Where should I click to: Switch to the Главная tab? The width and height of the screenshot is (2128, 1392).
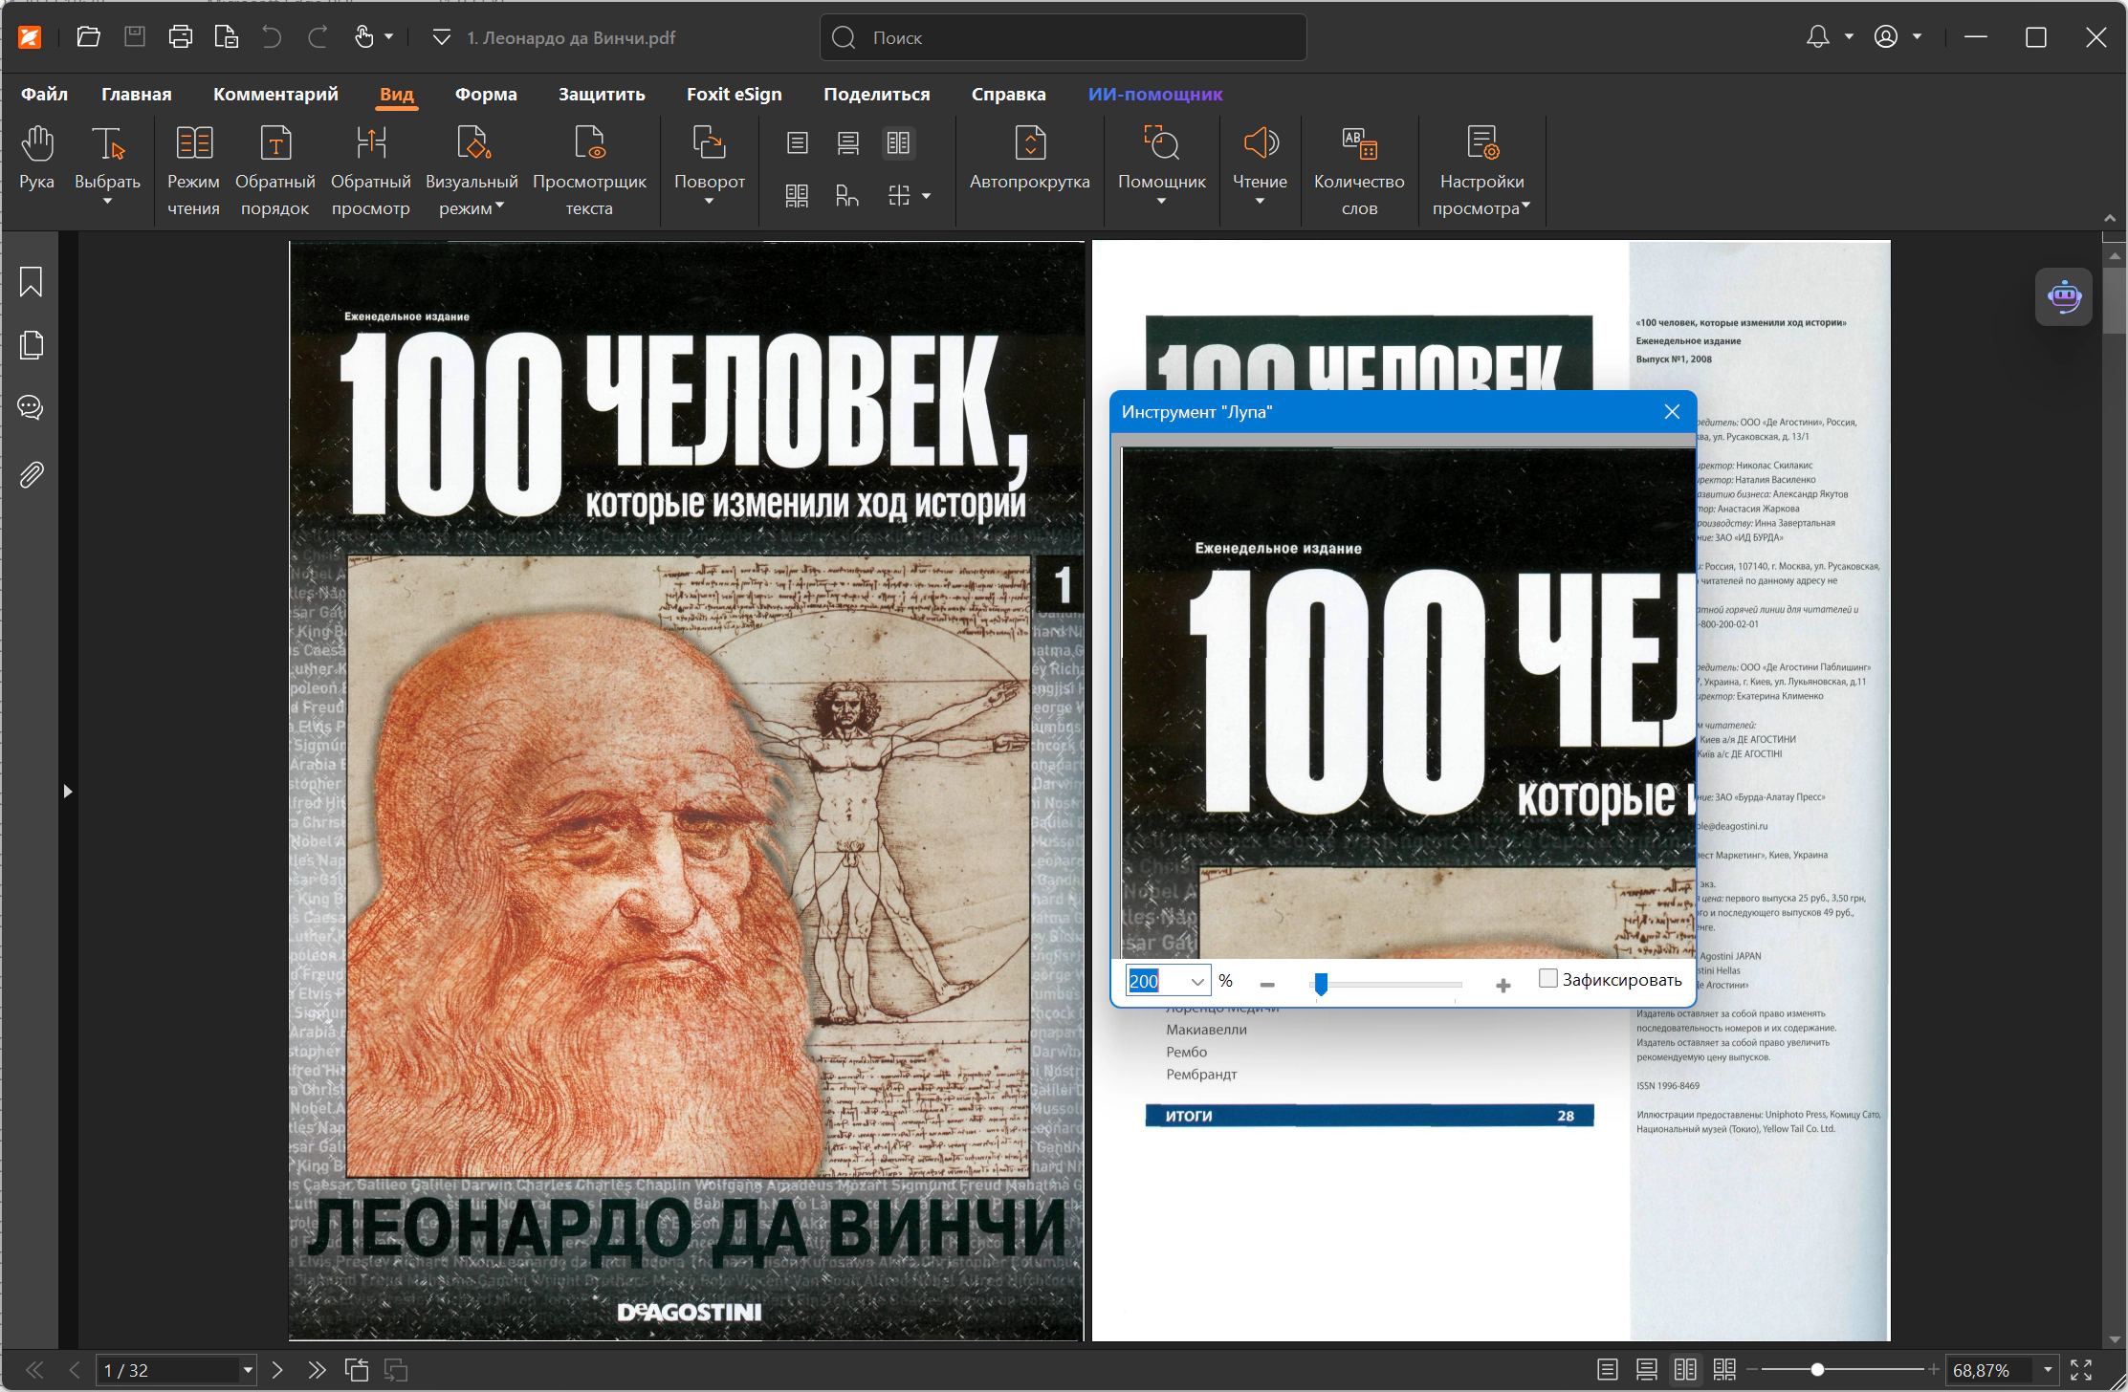[x=137, y=95]
